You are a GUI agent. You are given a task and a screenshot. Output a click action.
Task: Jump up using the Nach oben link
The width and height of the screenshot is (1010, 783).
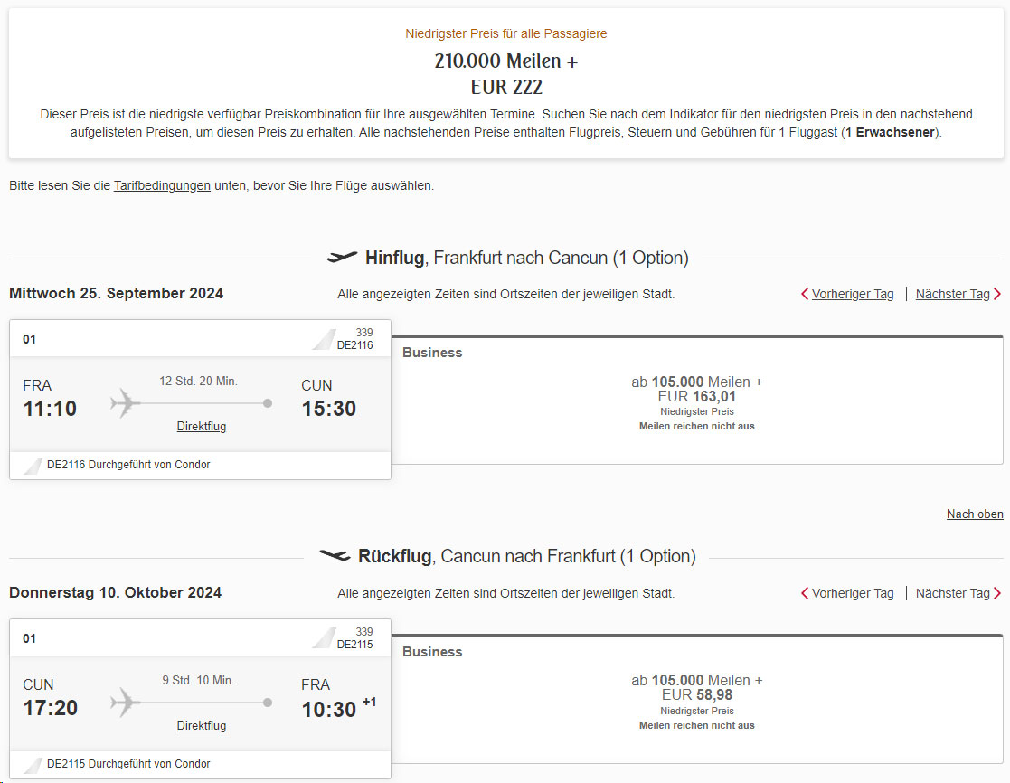click(x=975, y=514)
